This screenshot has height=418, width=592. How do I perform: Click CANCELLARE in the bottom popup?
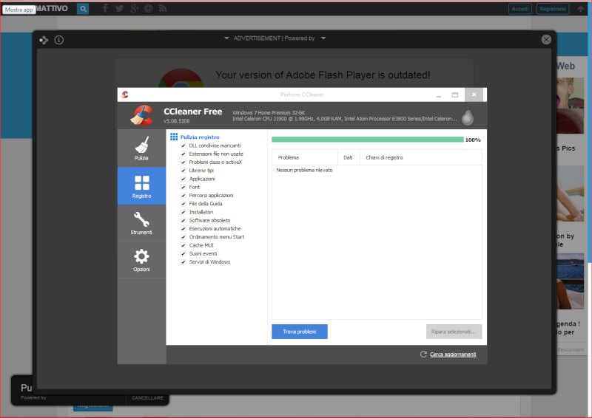(147, 397)
